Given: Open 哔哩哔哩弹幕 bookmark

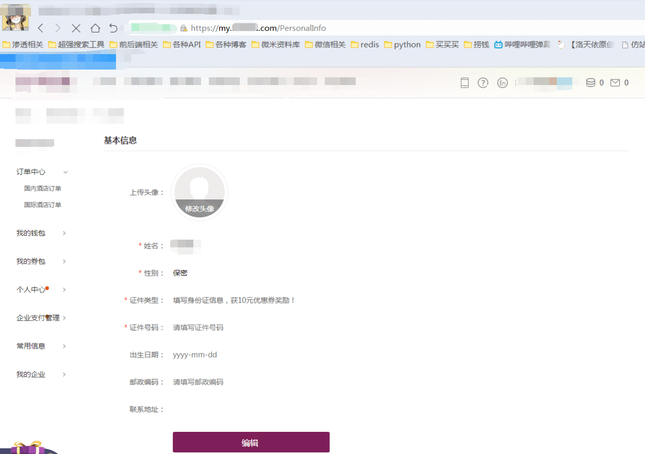Looking at the screenshot, I should click(522, 45).
